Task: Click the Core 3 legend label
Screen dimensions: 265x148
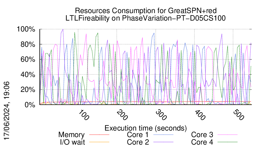Action: [202, 135]
